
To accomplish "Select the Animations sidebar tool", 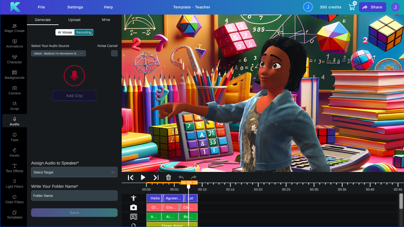I will pos(14,44).
